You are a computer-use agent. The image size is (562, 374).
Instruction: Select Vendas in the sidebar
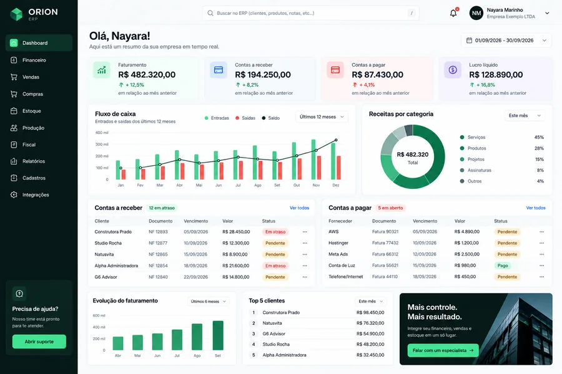(39, 77)
